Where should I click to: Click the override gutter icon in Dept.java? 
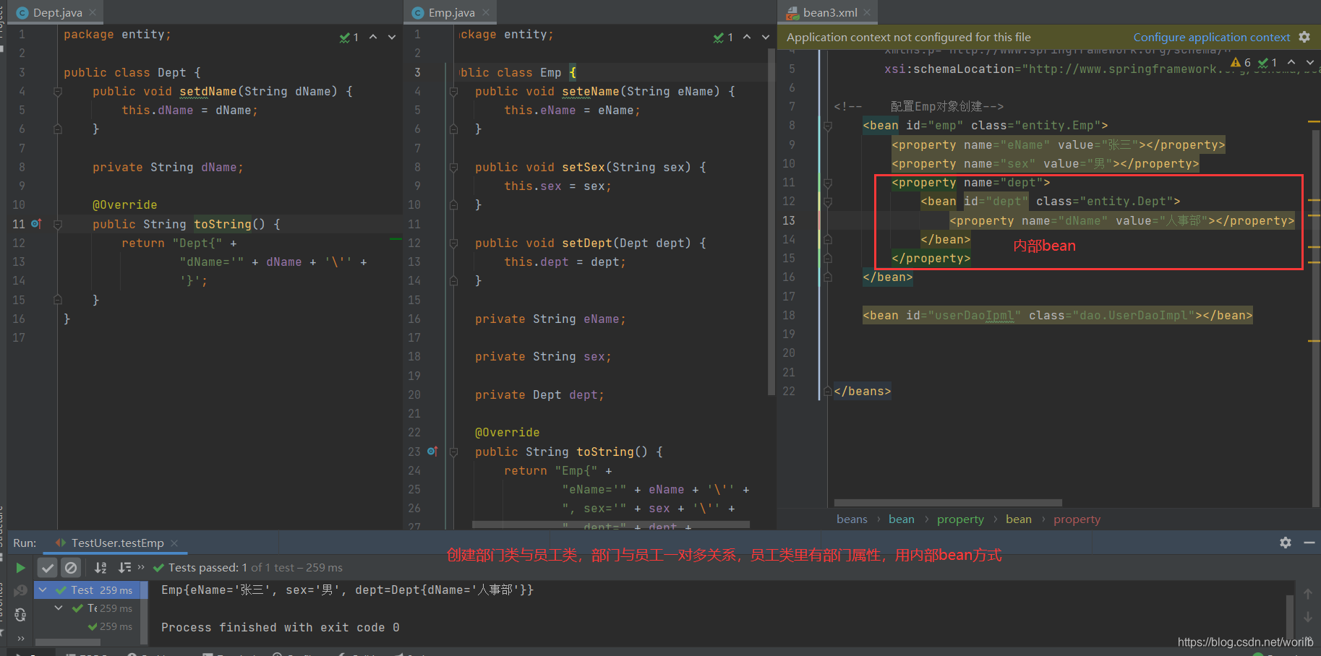point(36,224)
